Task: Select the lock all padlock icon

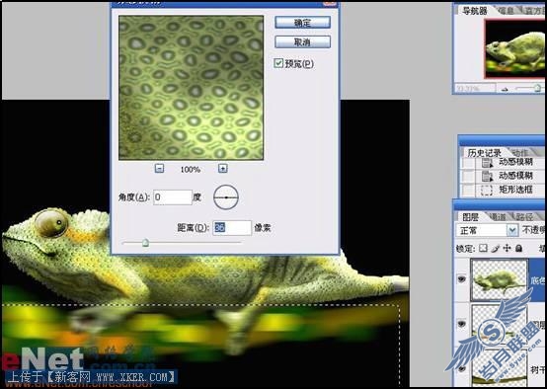Action: click(519, 248)
